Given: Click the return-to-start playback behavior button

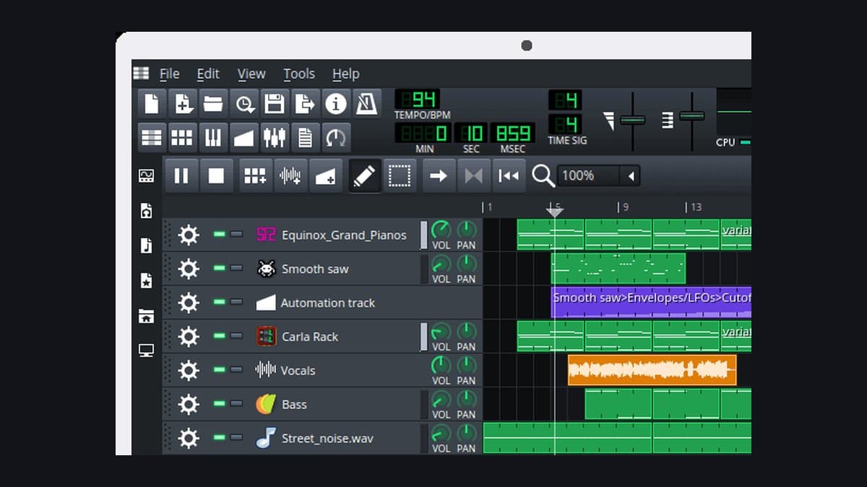Looking at the screenshot, I should (x=509, y=175).
